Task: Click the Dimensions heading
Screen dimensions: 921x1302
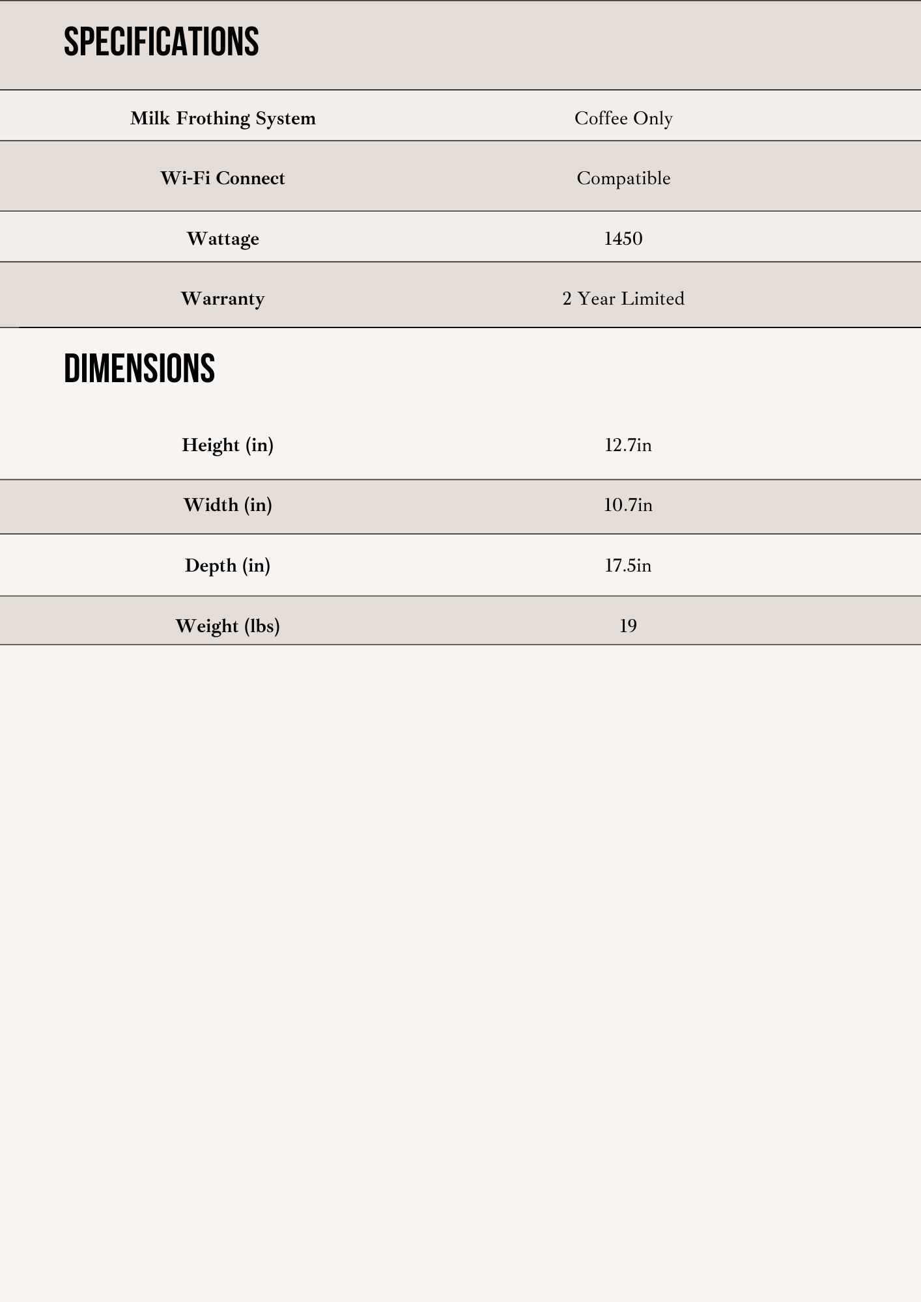Action: pyautogui.click(x=139, y=368)
